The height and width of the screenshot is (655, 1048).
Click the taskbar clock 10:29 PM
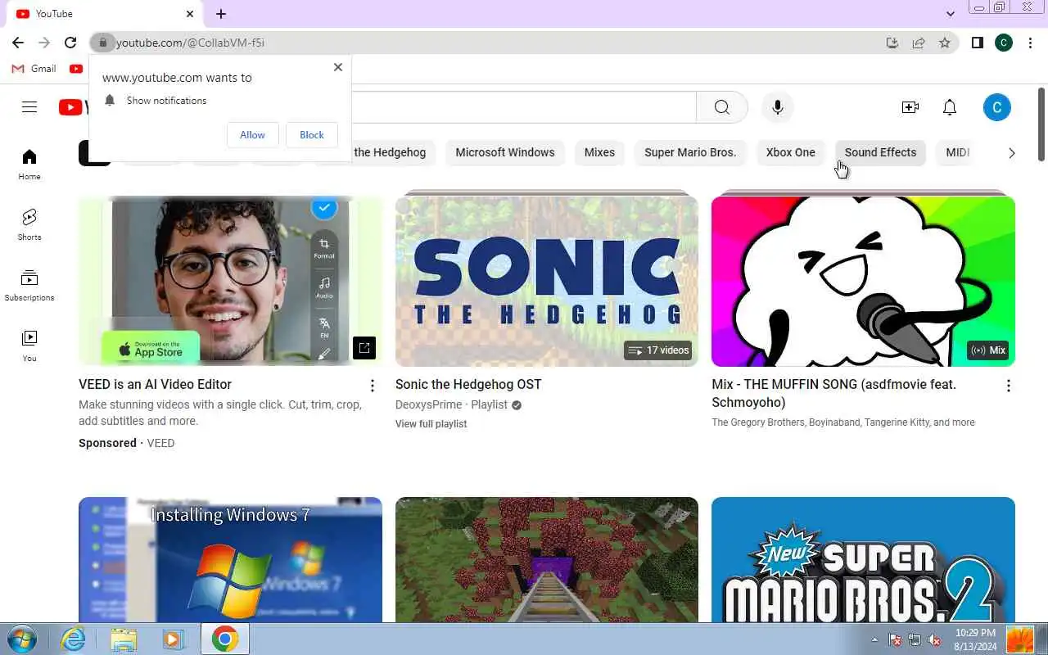pos(975,639)
